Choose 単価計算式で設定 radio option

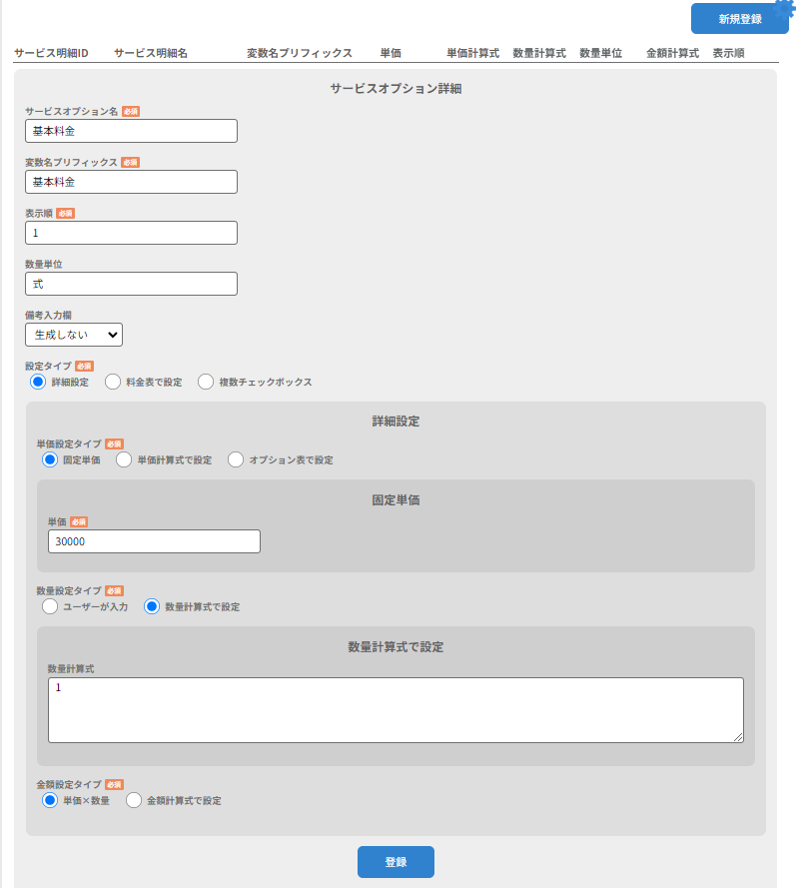(124, 459)
